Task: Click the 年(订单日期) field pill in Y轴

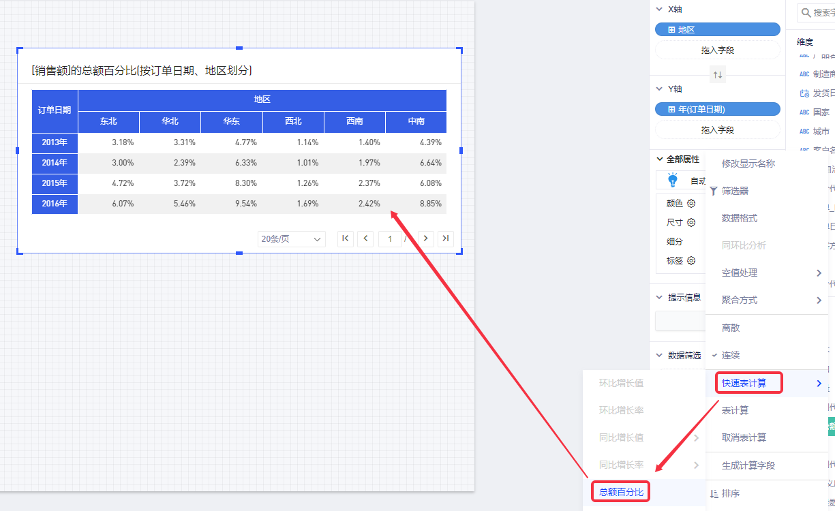Action: [x=717, y=110]
